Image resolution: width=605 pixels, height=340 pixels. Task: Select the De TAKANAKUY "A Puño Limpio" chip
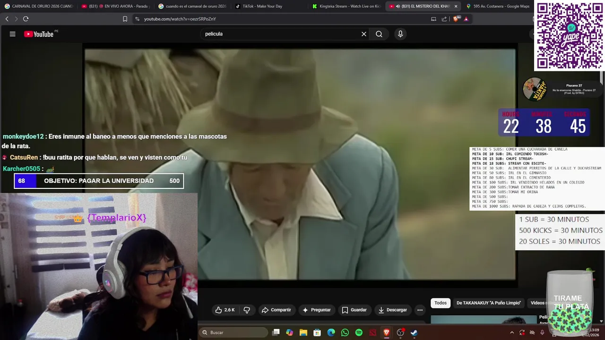coord(489,303)
